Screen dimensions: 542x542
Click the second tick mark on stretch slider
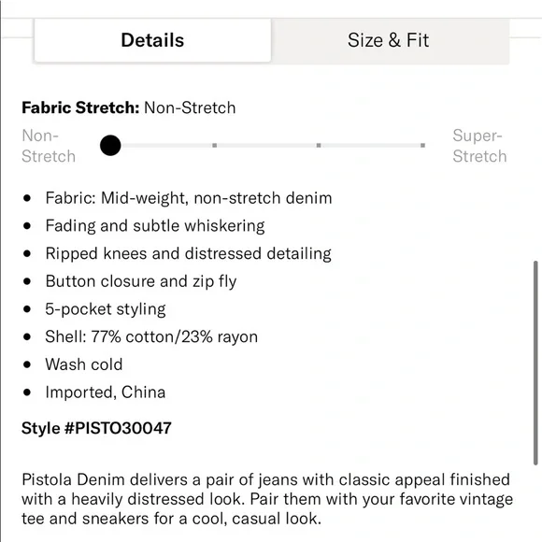[x=215, y=146]
